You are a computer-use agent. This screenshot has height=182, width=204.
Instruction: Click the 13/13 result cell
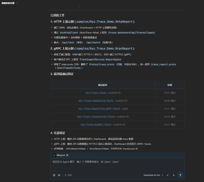[170, 124]
